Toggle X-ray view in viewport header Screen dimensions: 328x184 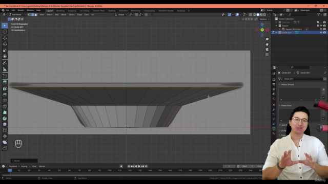click(x=251, y=15)
